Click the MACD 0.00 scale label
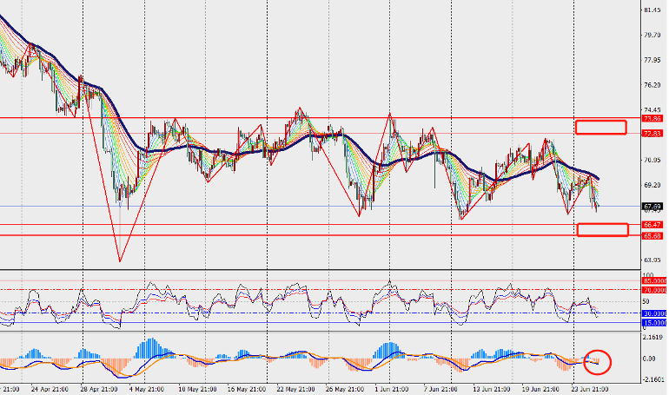Image resolution: width=669 pixels, height=395 pixels. pyautogui.click(x=649, y=359)
